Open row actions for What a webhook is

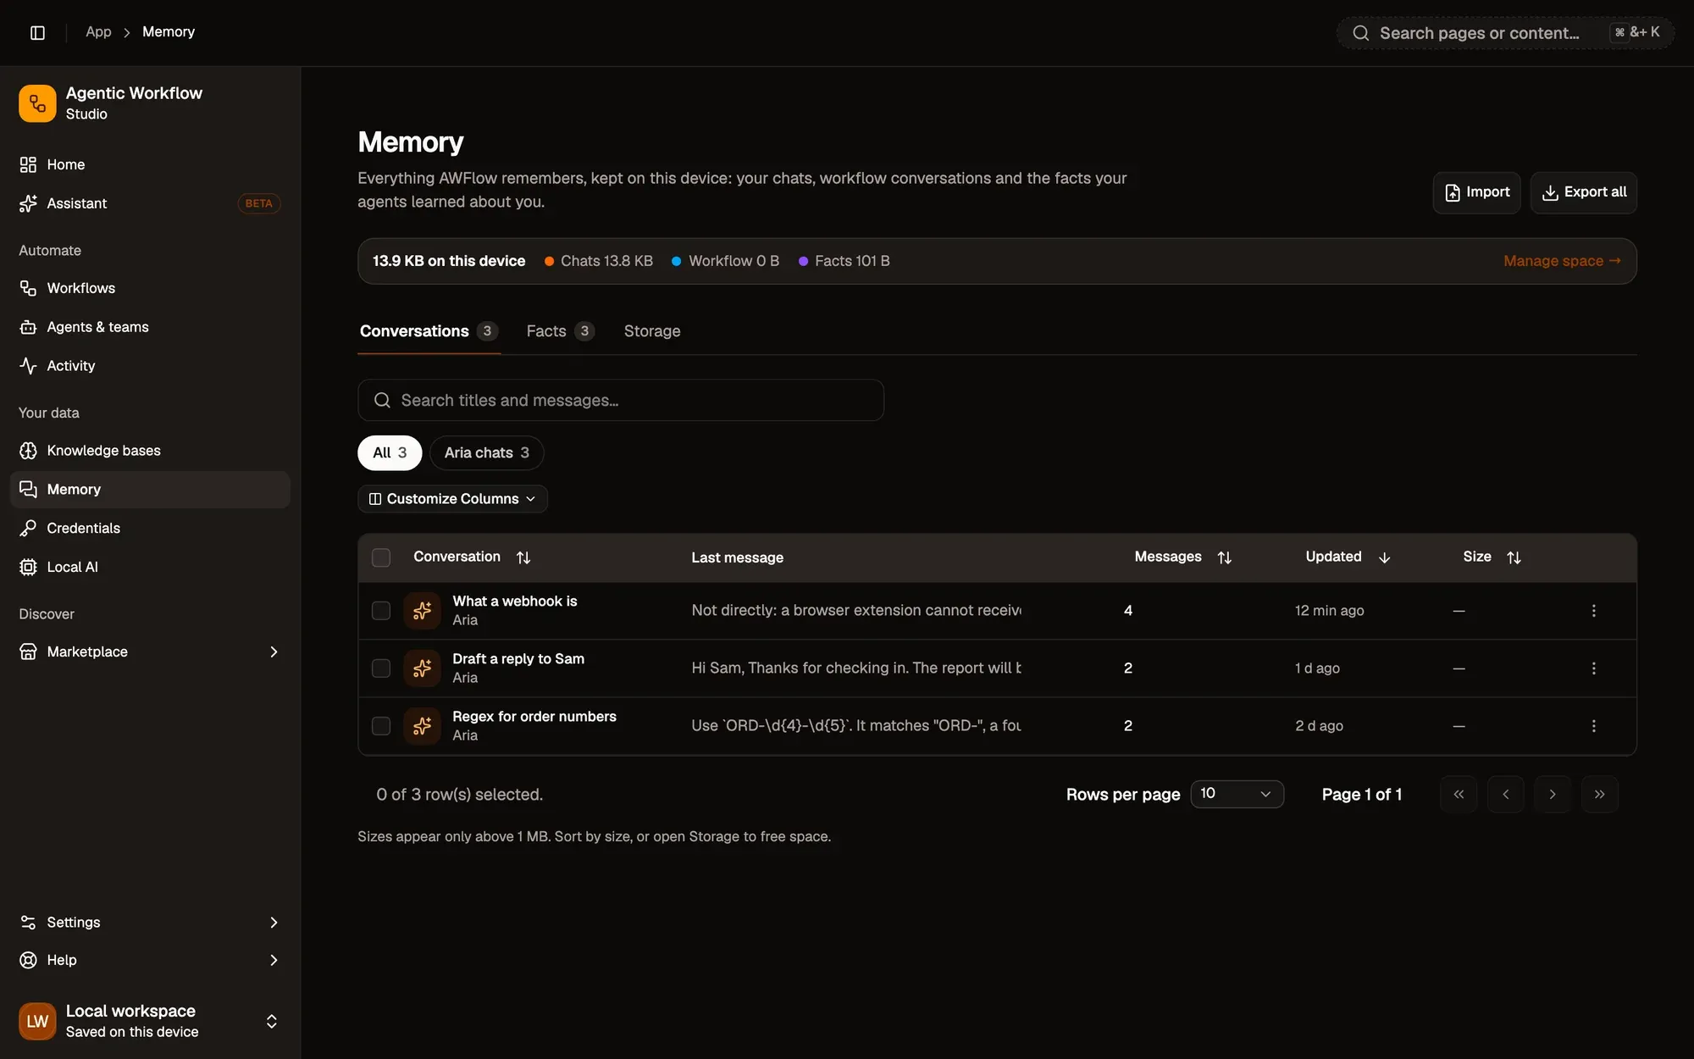tap(1593, 611)
